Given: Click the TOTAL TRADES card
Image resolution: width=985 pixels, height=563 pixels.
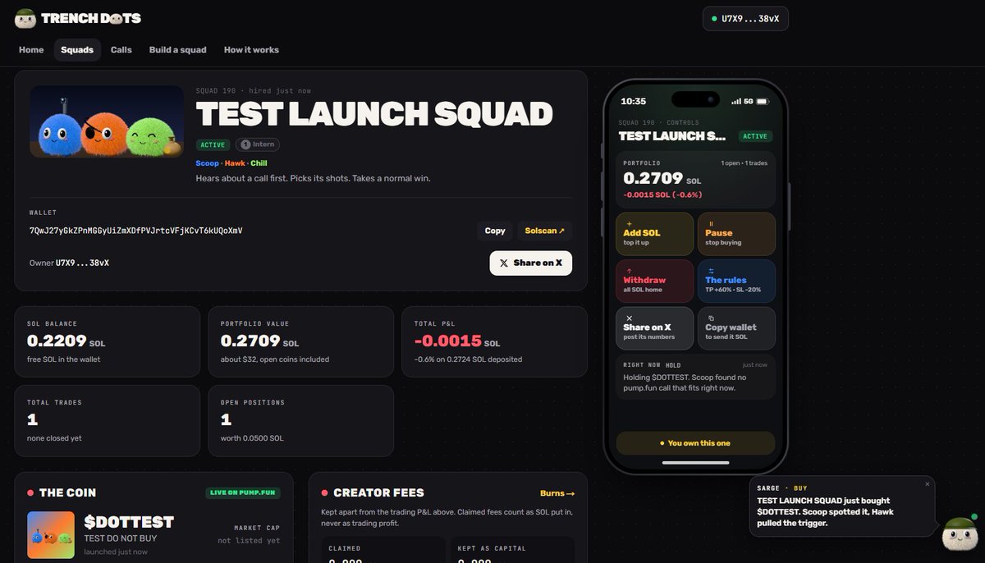Looking at the screenshot, I should tap(107, 421).
